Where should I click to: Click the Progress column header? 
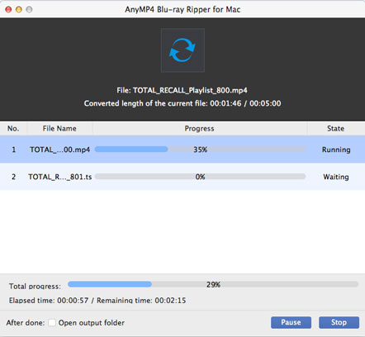(200, 129)
